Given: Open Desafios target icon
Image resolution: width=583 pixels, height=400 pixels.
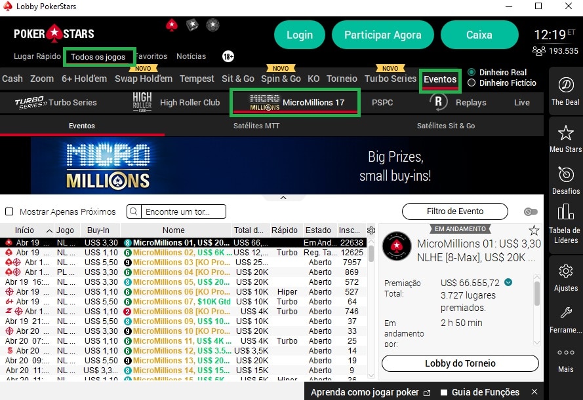Looking at the screenshot, I should [x=565, y=174].
